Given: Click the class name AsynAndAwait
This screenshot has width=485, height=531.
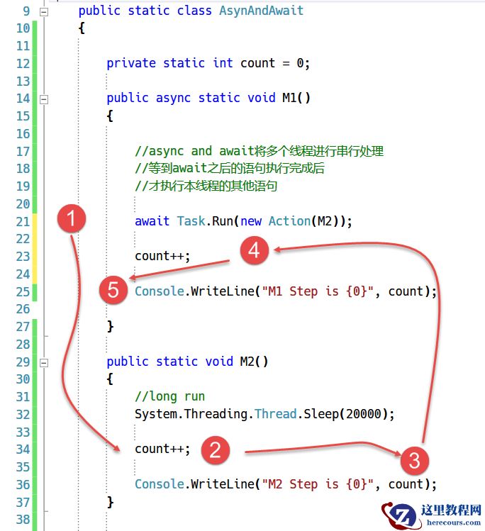Looking at the screenshot, I should click(x=261, y=11).
